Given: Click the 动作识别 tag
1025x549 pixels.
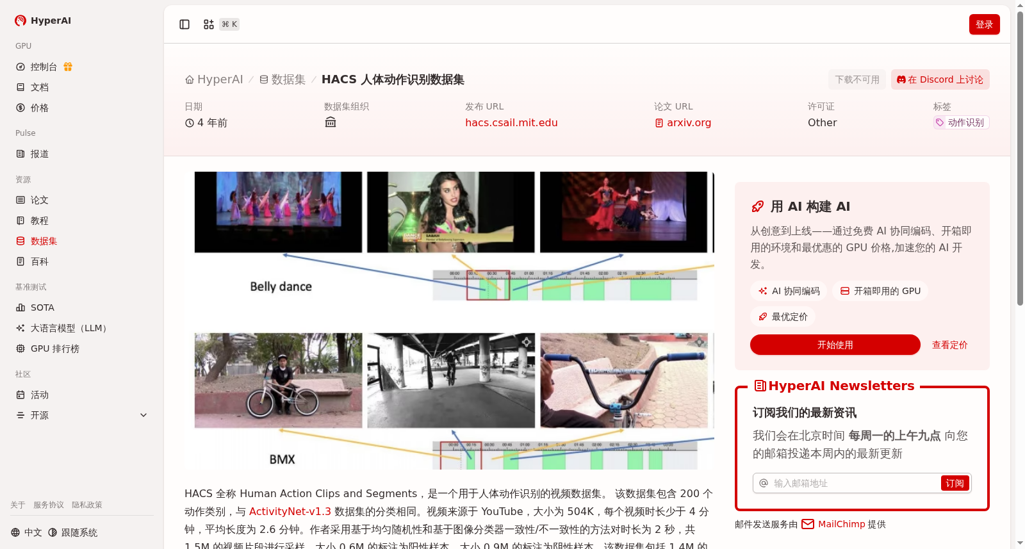Looking at the screenshot, I should 961,122.
